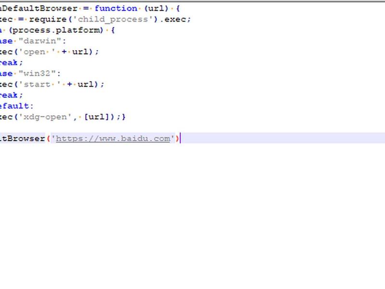
Task: Click 'require' in the second line
Action: (x=48, y=19)
